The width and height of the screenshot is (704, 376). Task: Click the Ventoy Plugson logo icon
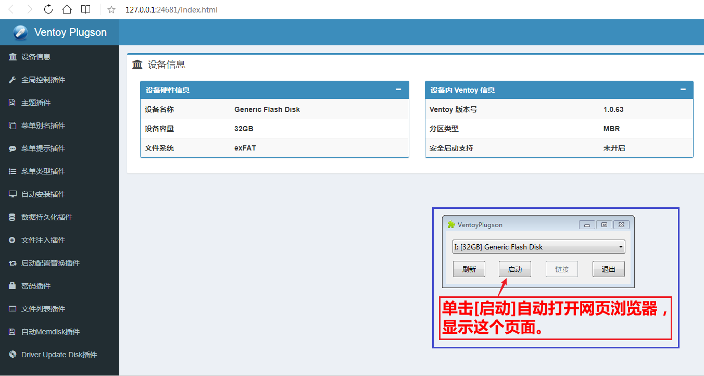[21, 32]
